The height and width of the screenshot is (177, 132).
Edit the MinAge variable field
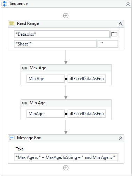[46, 114]
